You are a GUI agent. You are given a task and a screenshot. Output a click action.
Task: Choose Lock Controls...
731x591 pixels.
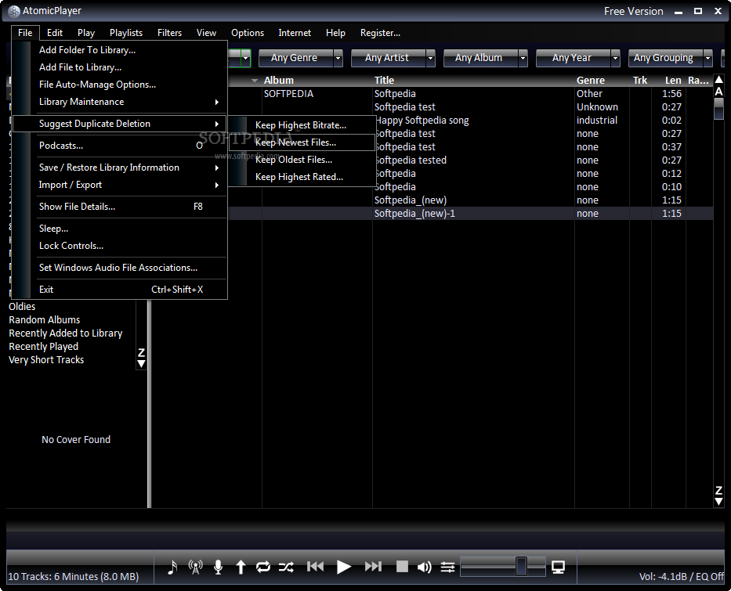119,246
